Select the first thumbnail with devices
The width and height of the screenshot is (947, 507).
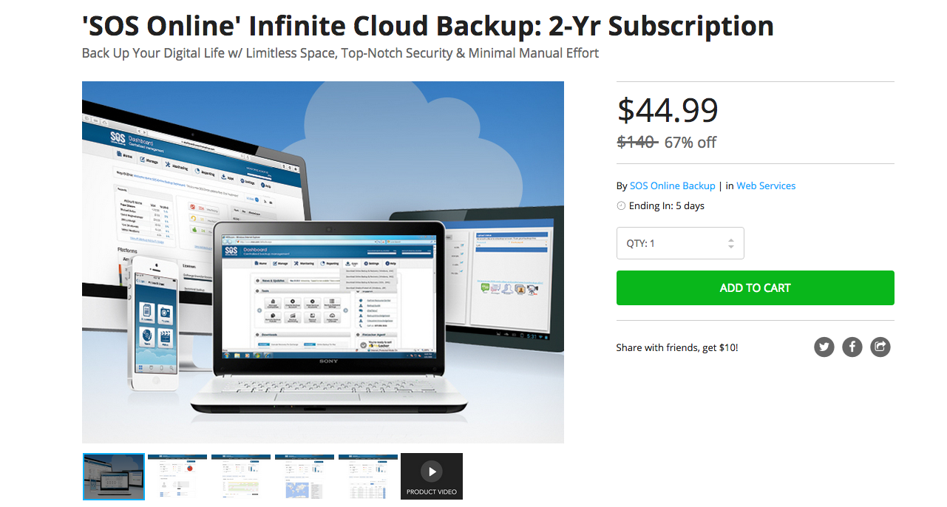click(114, 477)
